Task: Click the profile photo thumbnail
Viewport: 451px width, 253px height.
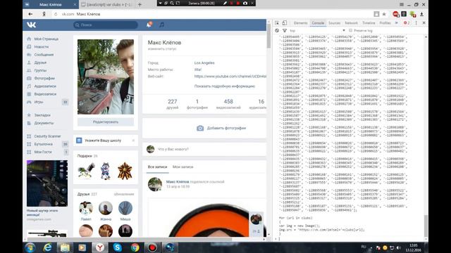Action: [106, 77]
